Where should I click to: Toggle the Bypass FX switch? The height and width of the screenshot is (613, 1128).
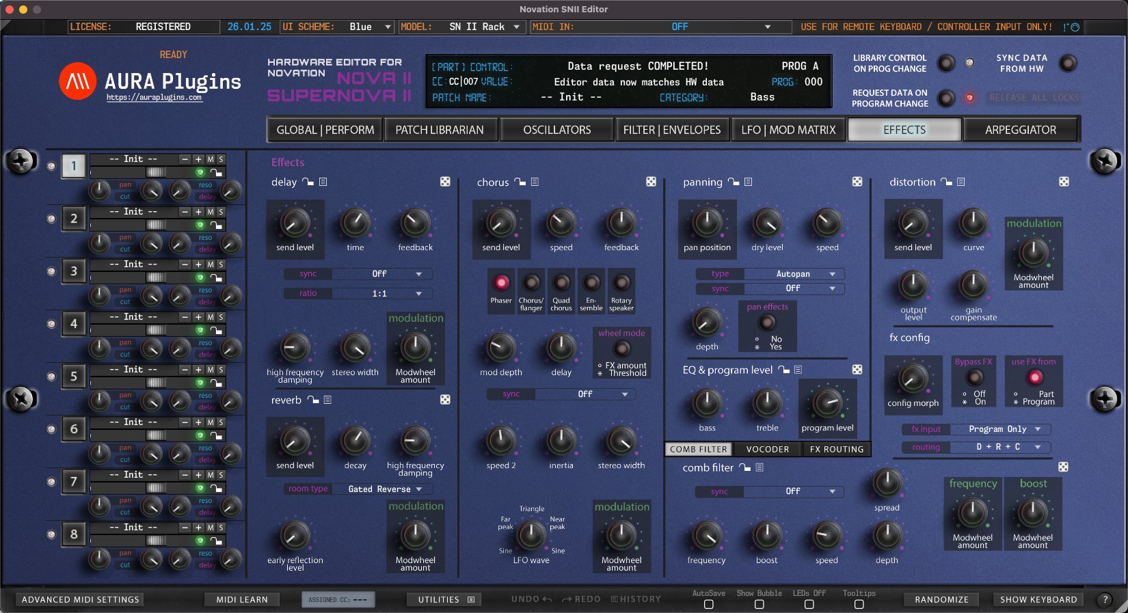[974, 377]
